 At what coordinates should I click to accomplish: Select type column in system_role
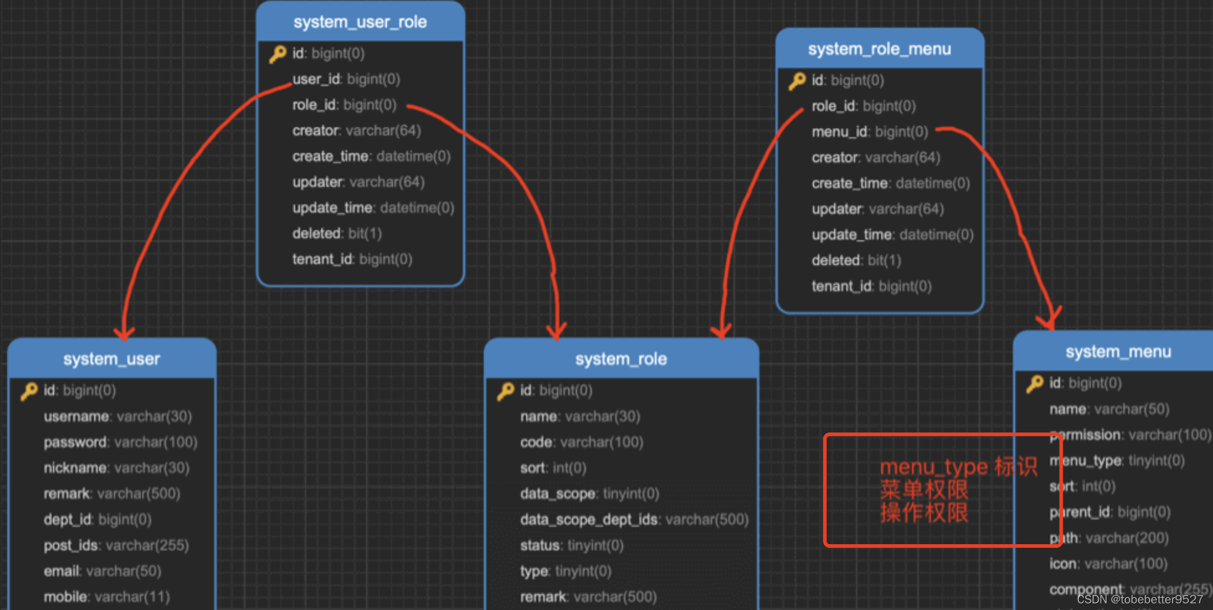(566, 571)
